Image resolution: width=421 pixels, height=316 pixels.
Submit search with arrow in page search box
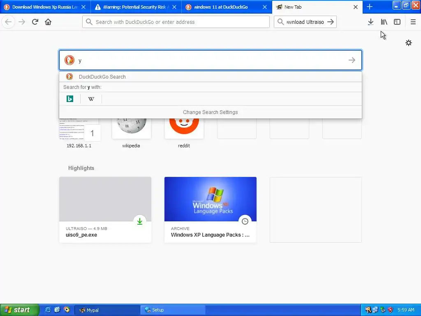tap(352, 60)
